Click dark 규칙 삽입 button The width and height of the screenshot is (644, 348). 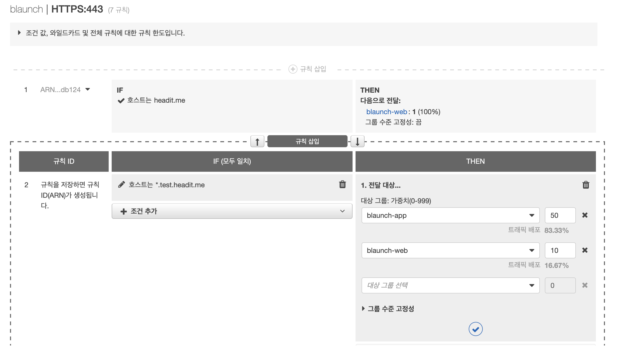307,141
